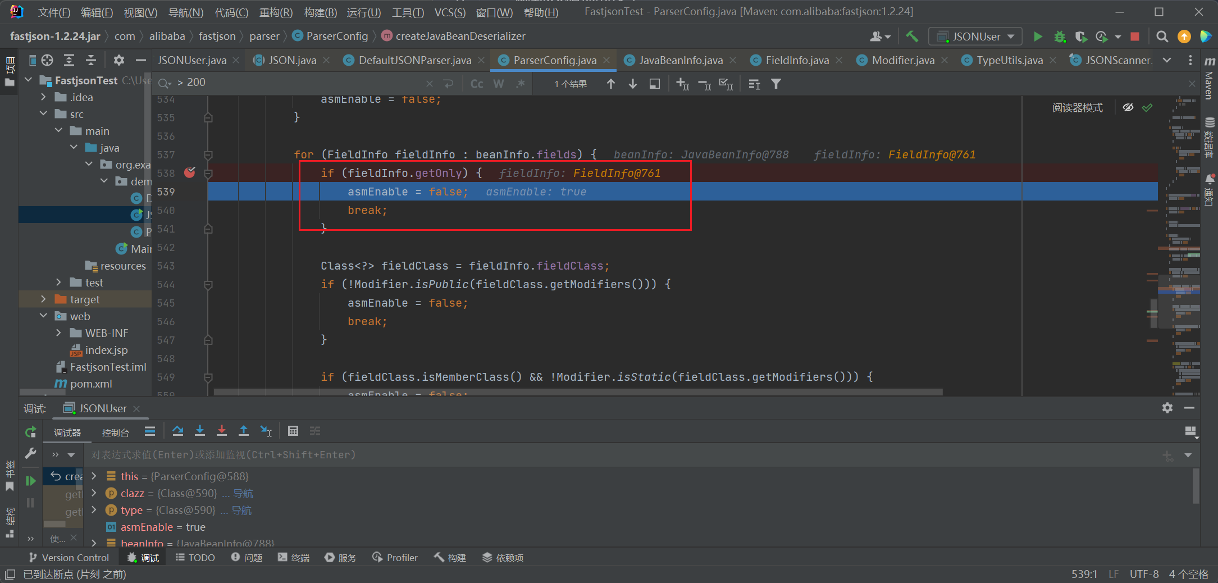Open the 运行(U) menu
This screenshot has width=1218, height=583.
pyautogui.click(x=364, y=12)
